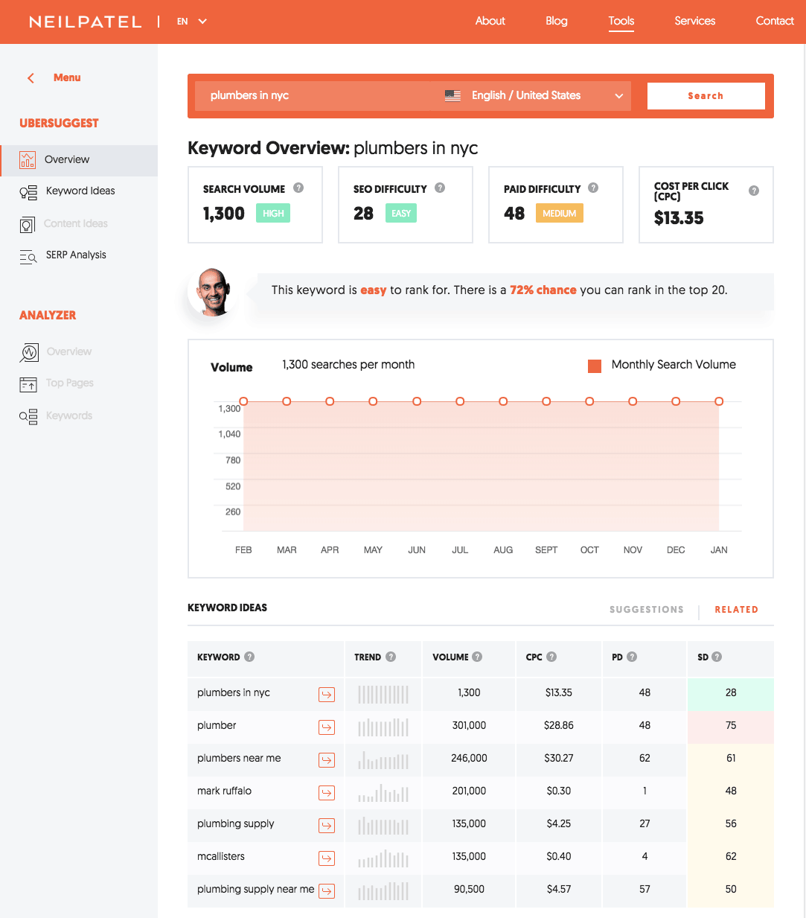This screenshot has width=806, height=918.
Task: Click arrow icon for mcallisters row
Action: (x=327, y=858)
